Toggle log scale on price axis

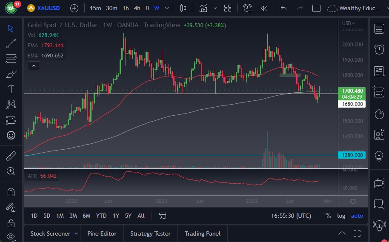point(341,216)
